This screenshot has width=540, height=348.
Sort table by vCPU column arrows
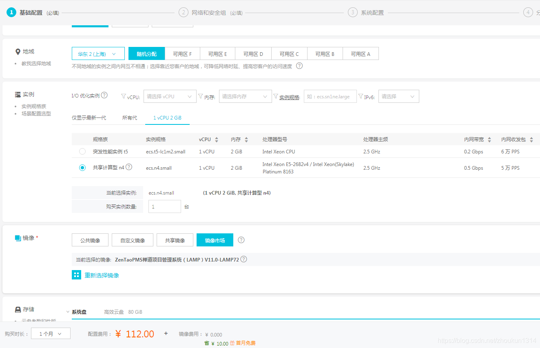pyautogui.click(x=217, y=140)
